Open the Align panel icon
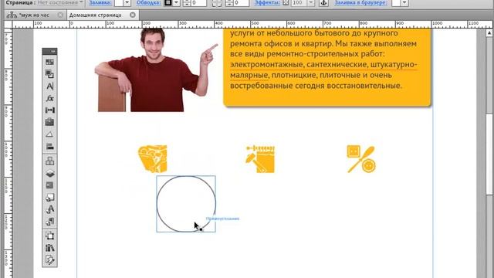 tap(49, 146)
